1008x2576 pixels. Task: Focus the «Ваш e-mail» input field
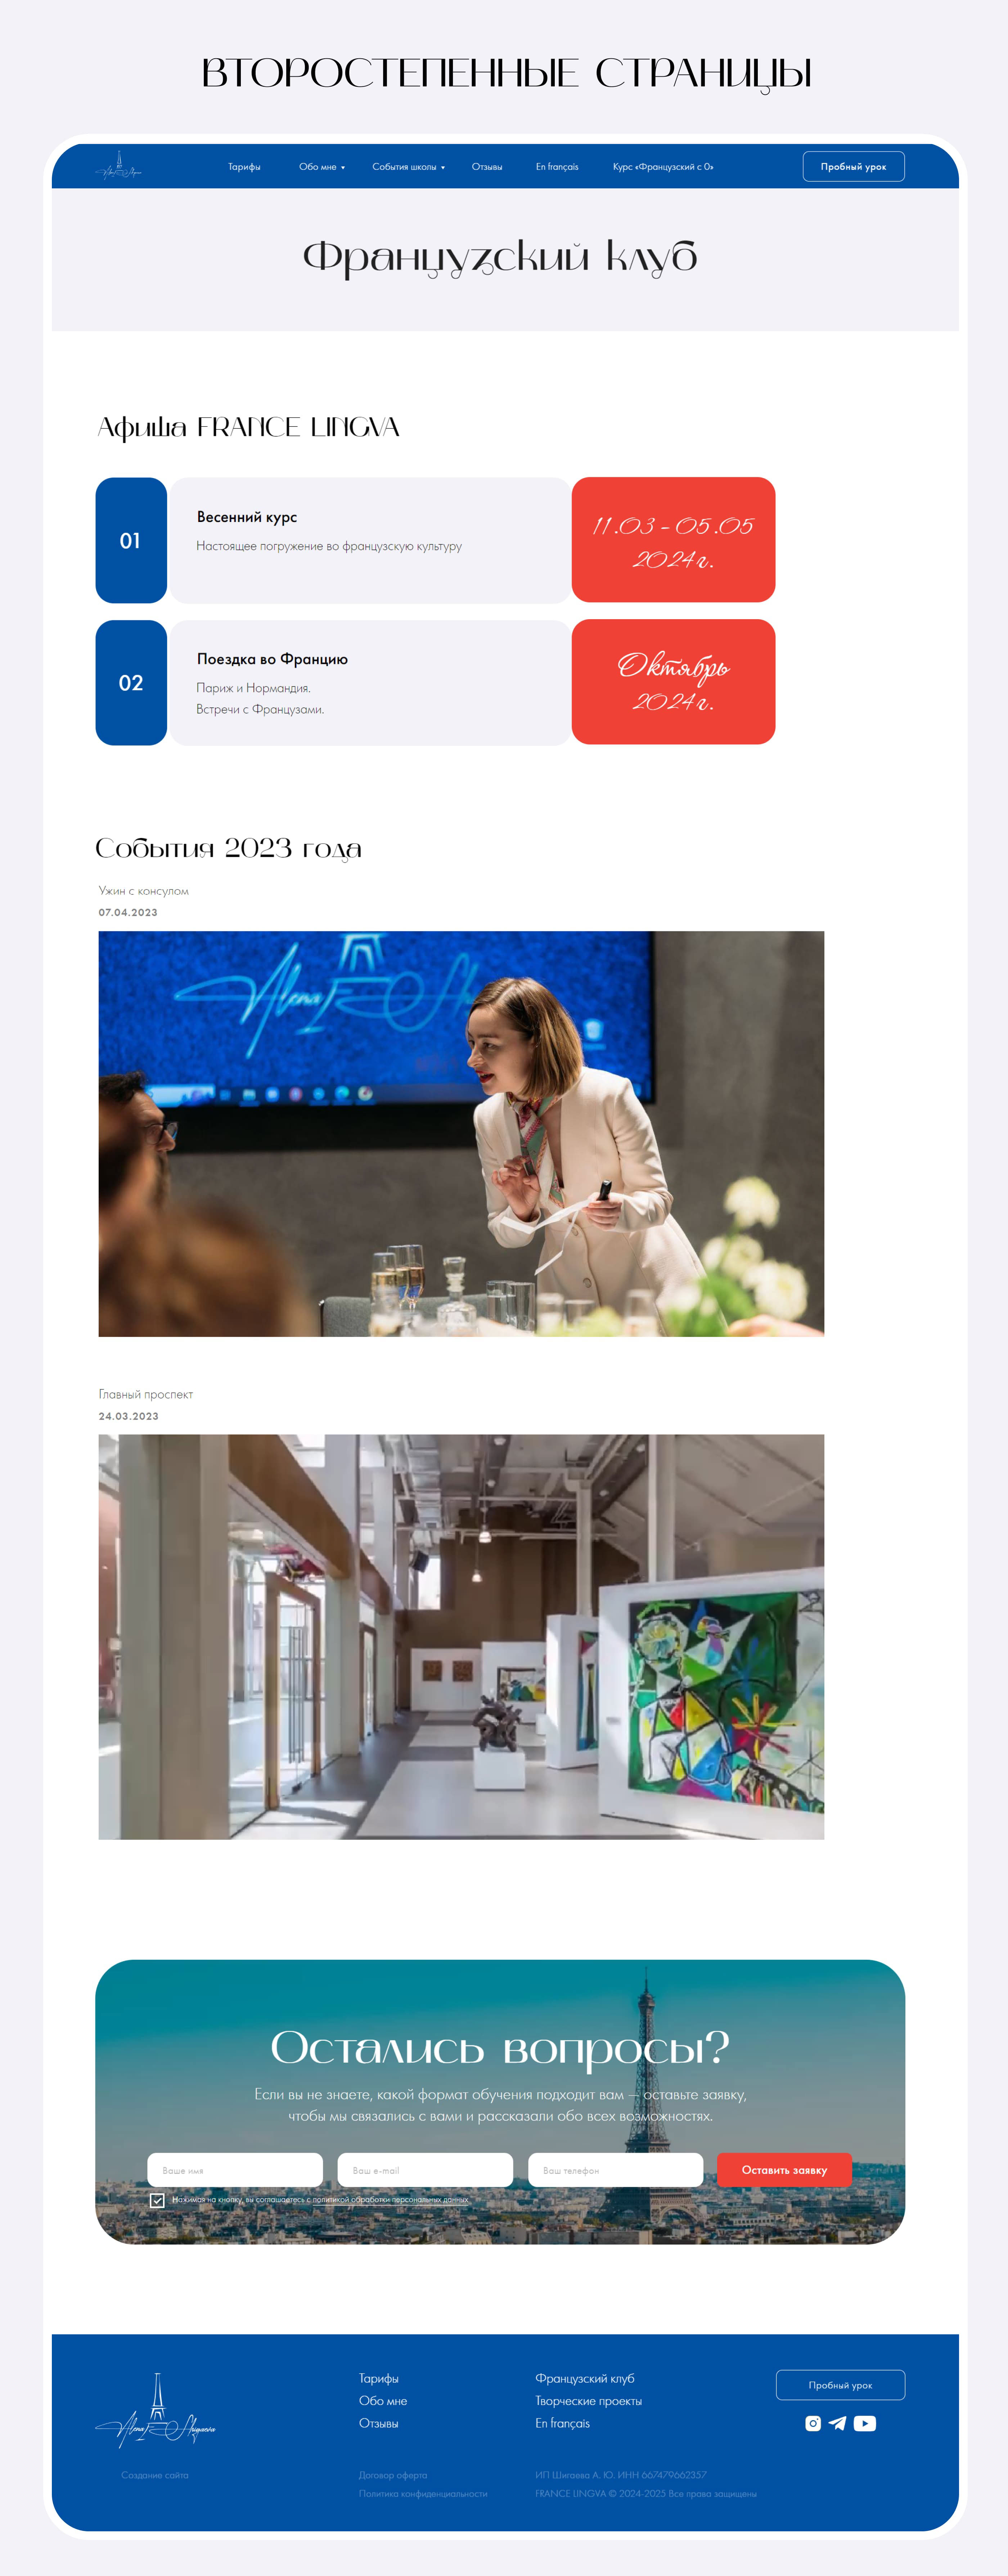coord(425,2170)
